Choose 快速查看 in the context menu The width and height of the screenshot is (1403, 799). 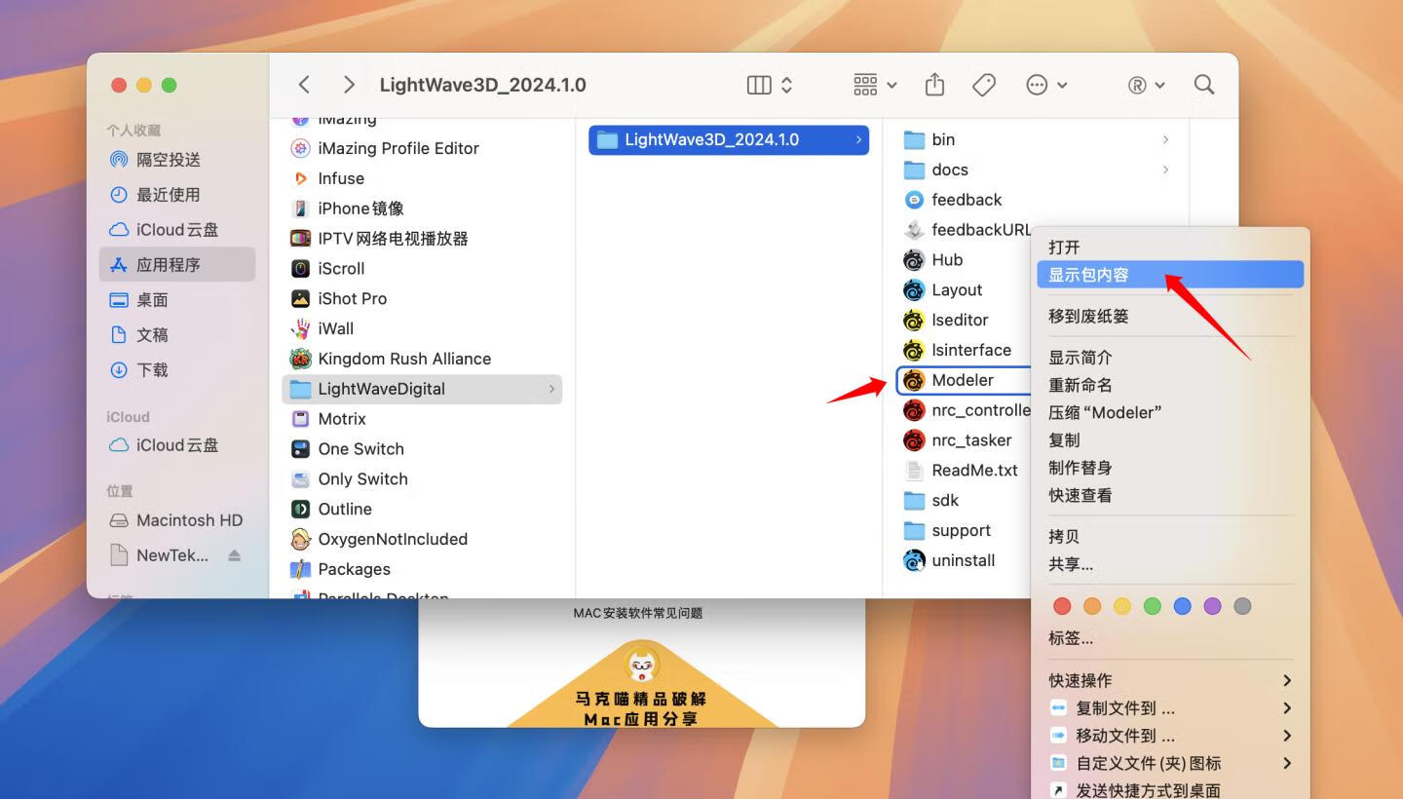(x=1170, y=495)
